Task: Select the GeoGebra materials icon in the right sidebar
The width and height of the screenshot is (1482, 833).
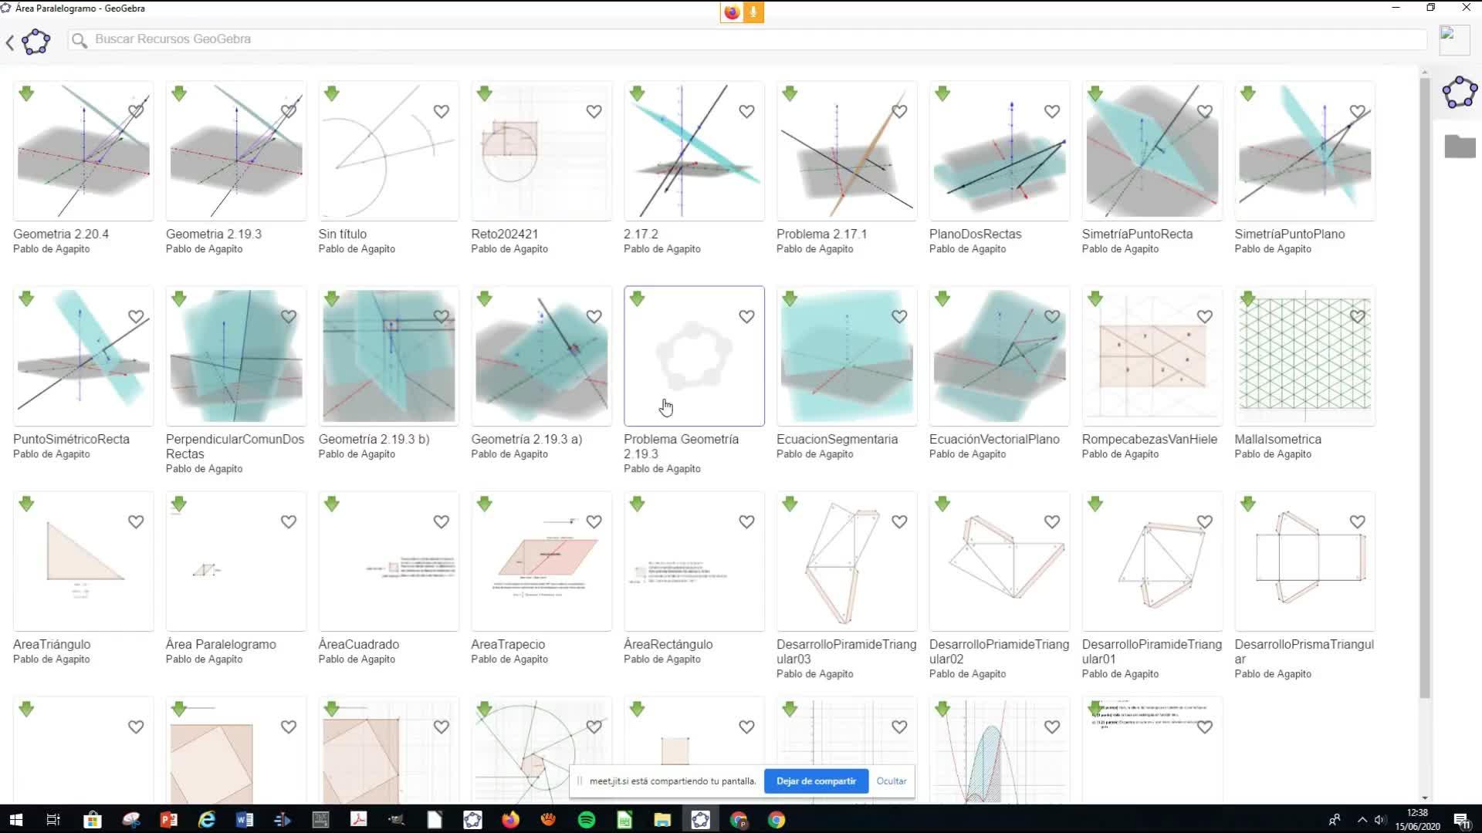Action: click(1459, 93)
